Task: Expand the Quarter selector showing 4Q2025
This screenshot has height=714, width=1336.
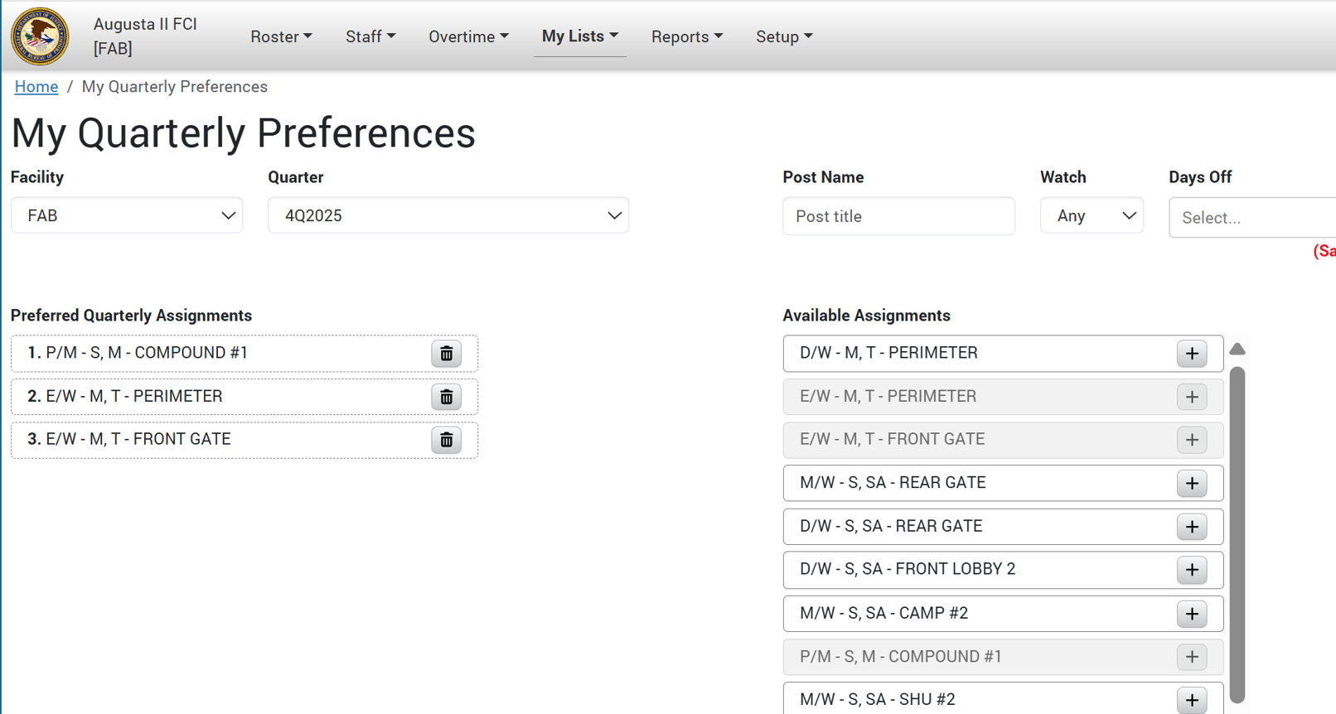Action: [x=448, y=215]
